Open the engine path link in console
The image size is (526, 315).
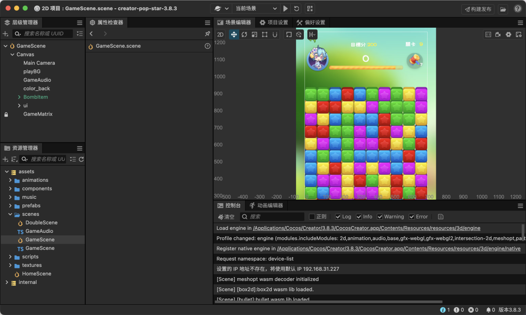click(366, 228)
